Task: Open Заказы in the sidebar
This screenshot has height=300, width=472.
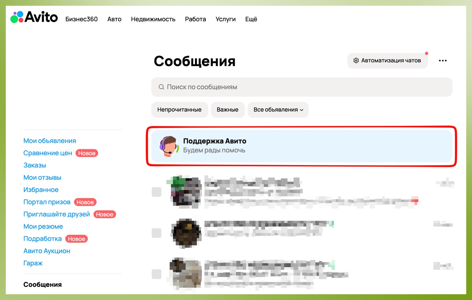Action: click(x=35, y=165)
